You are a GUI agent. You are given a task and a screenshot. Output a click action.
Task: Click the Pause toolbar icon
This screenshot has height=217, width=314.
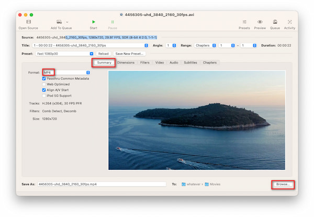pyautogui.click(x=113, y=21)
